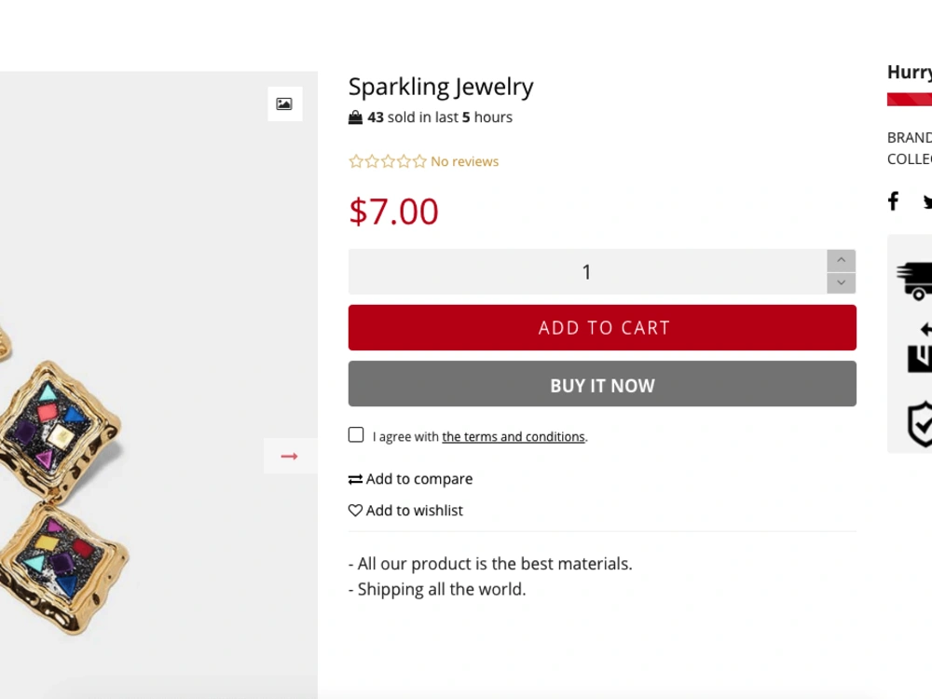Image resolution: width=932 pixels, height=699 pixels.
Task: Click the shopping bag sold icon
Action: (x=355, y=117)
